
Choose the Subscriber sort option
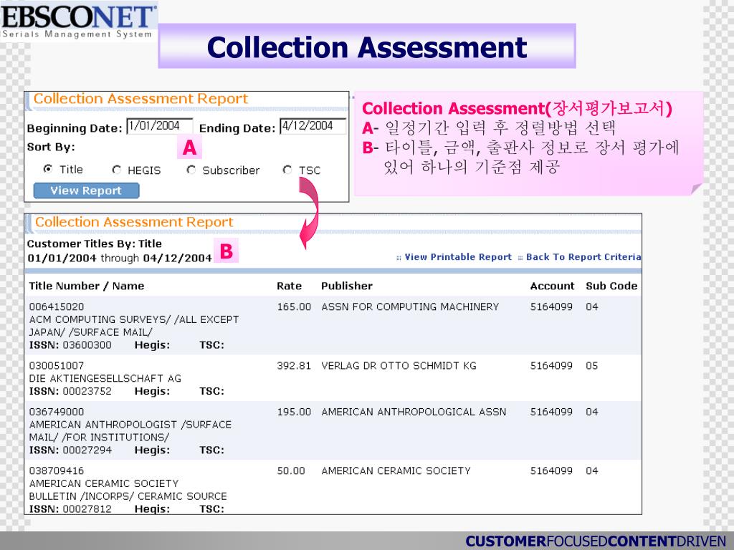point(191,170)
